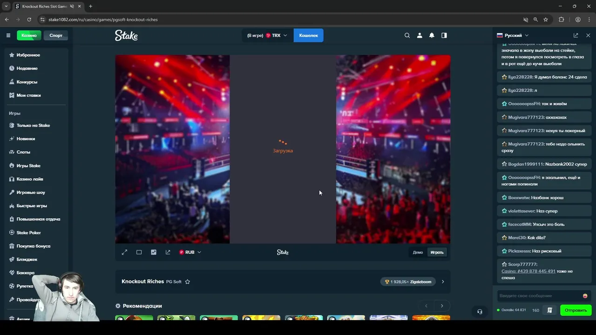596x335 pixels.
Task: Open live support headset button
Action: pyautogui.click(x=480, y=312)
